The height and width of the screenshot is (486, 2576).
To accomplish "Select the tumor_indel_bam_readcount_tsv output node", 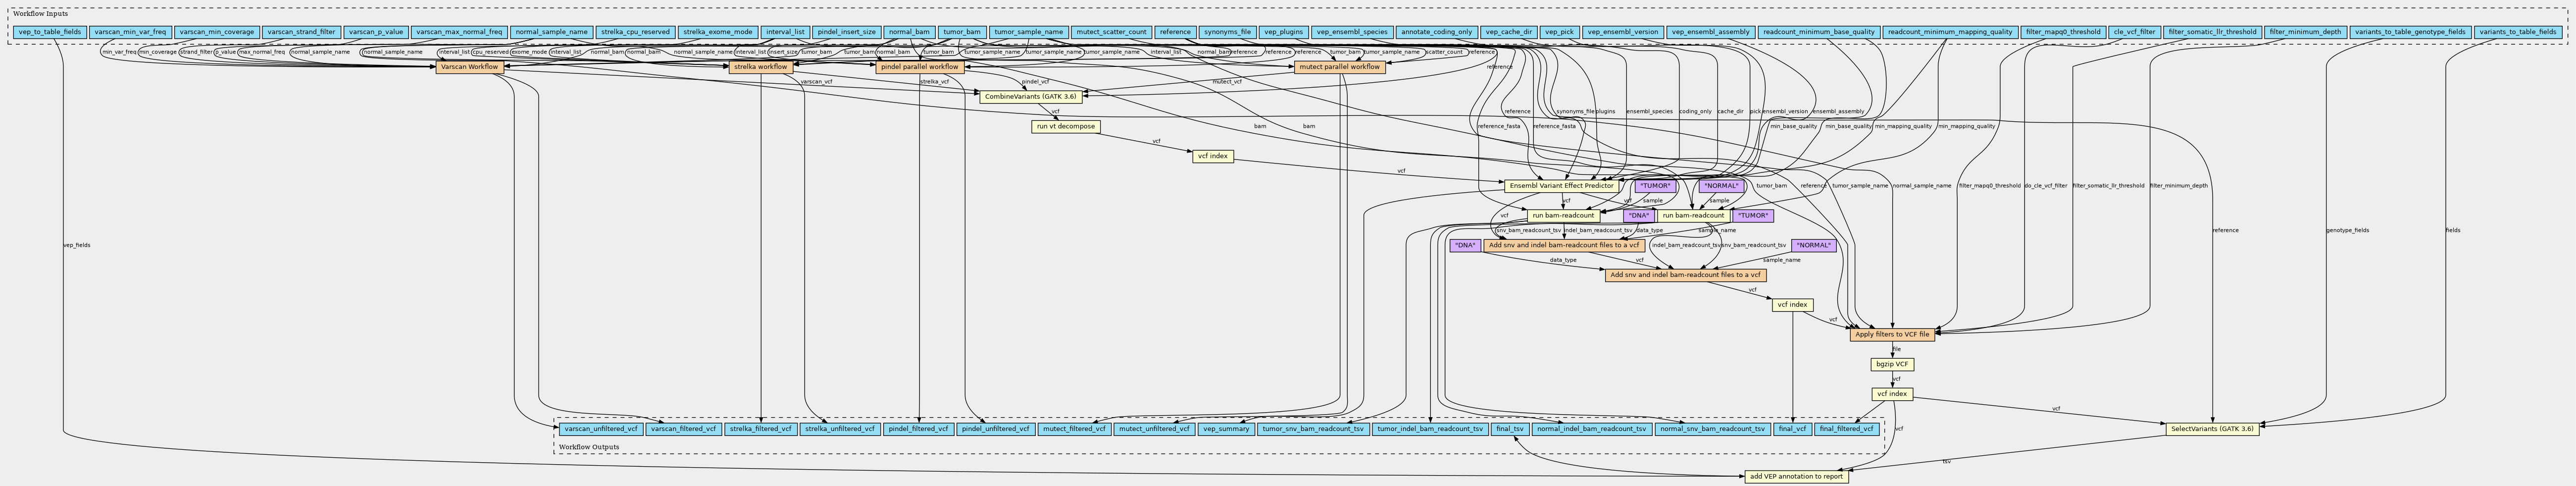I will click(x=1429, y=430).
